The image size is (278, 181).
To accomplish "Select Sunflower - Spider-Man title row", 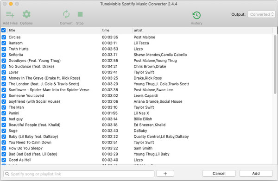I will click(x=49, y=90).
